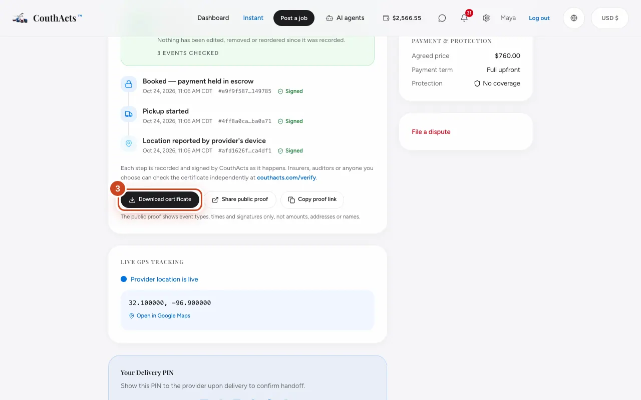
Task: Open the AI agents menu item
Action: tap(345, 18)
